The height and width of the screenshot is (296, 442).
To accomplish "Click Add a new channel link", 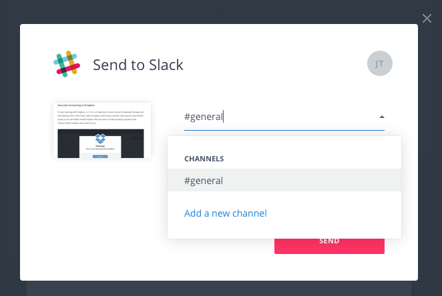I will pyautogui.click(x=226, y=213).
